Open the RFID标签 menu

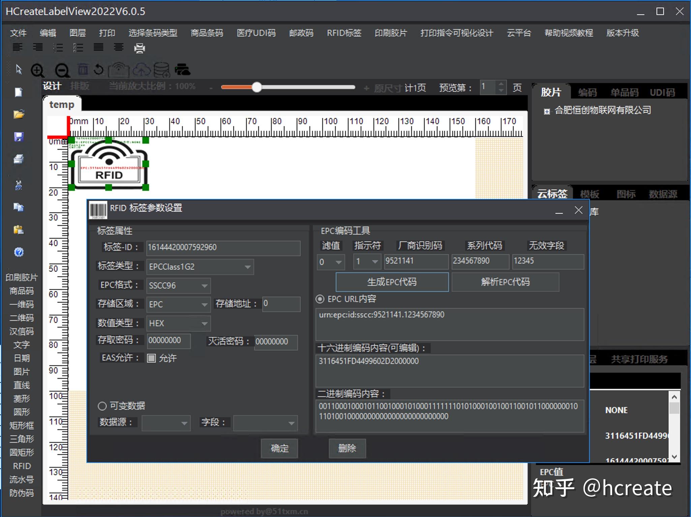pyautogui.click(x=343, y=33)
